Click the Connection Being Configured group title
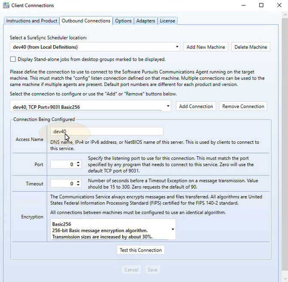Screen dimensions: 288x282 pyautogui.click(x=44, y=119)
